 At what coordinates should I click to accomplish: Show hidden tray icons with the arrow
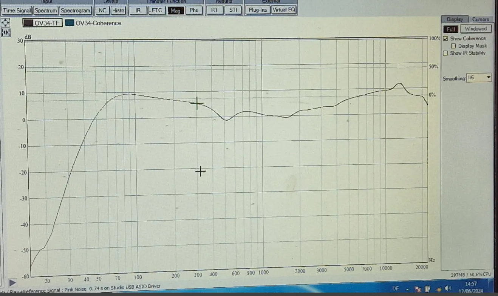pos(408,289)
